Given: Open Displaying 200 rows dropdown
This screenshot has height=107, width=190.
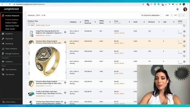Looking at the screenshot, I should [x=38, y=15].
